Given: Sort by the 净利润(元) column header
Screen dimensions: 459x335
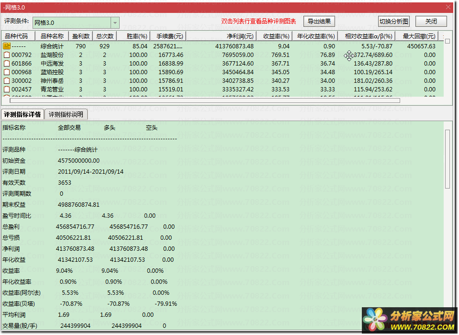Looking at the screenshot, I should [222, 36].
